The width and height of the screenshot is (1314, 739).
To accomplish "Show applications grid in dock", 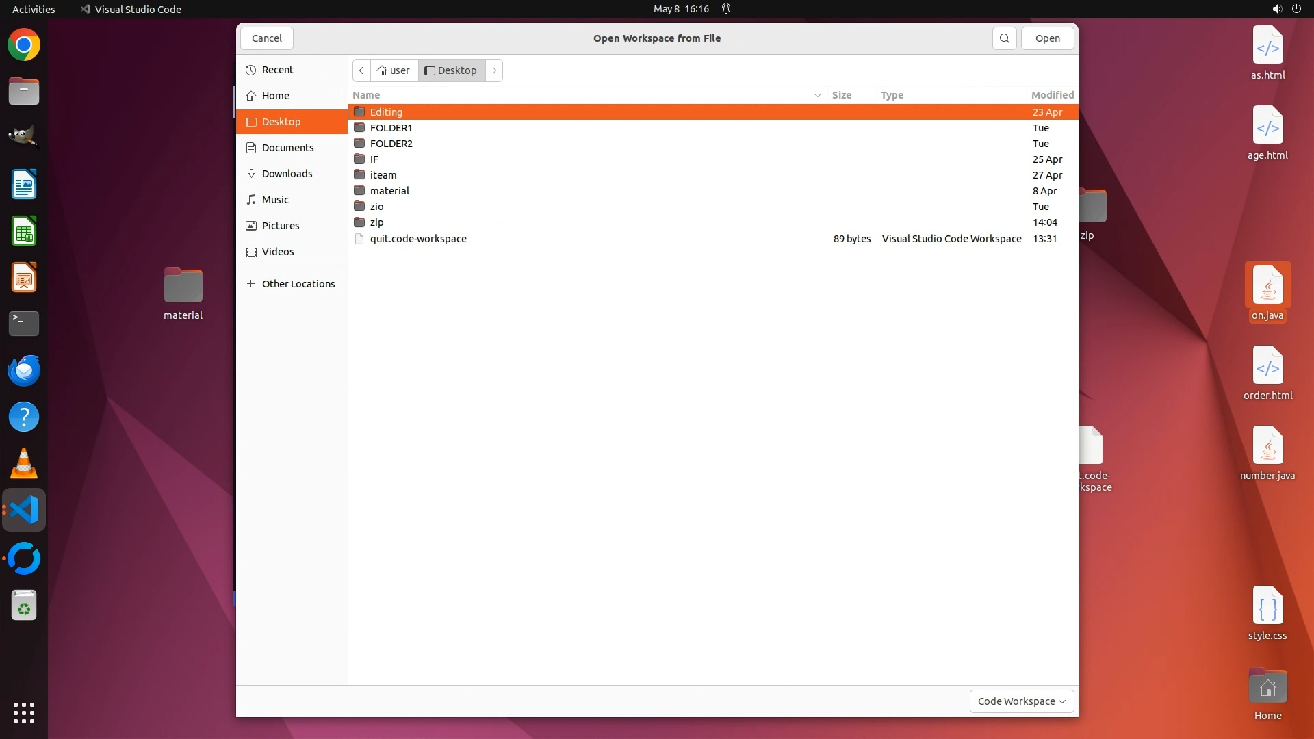I will tap(24, 712).
